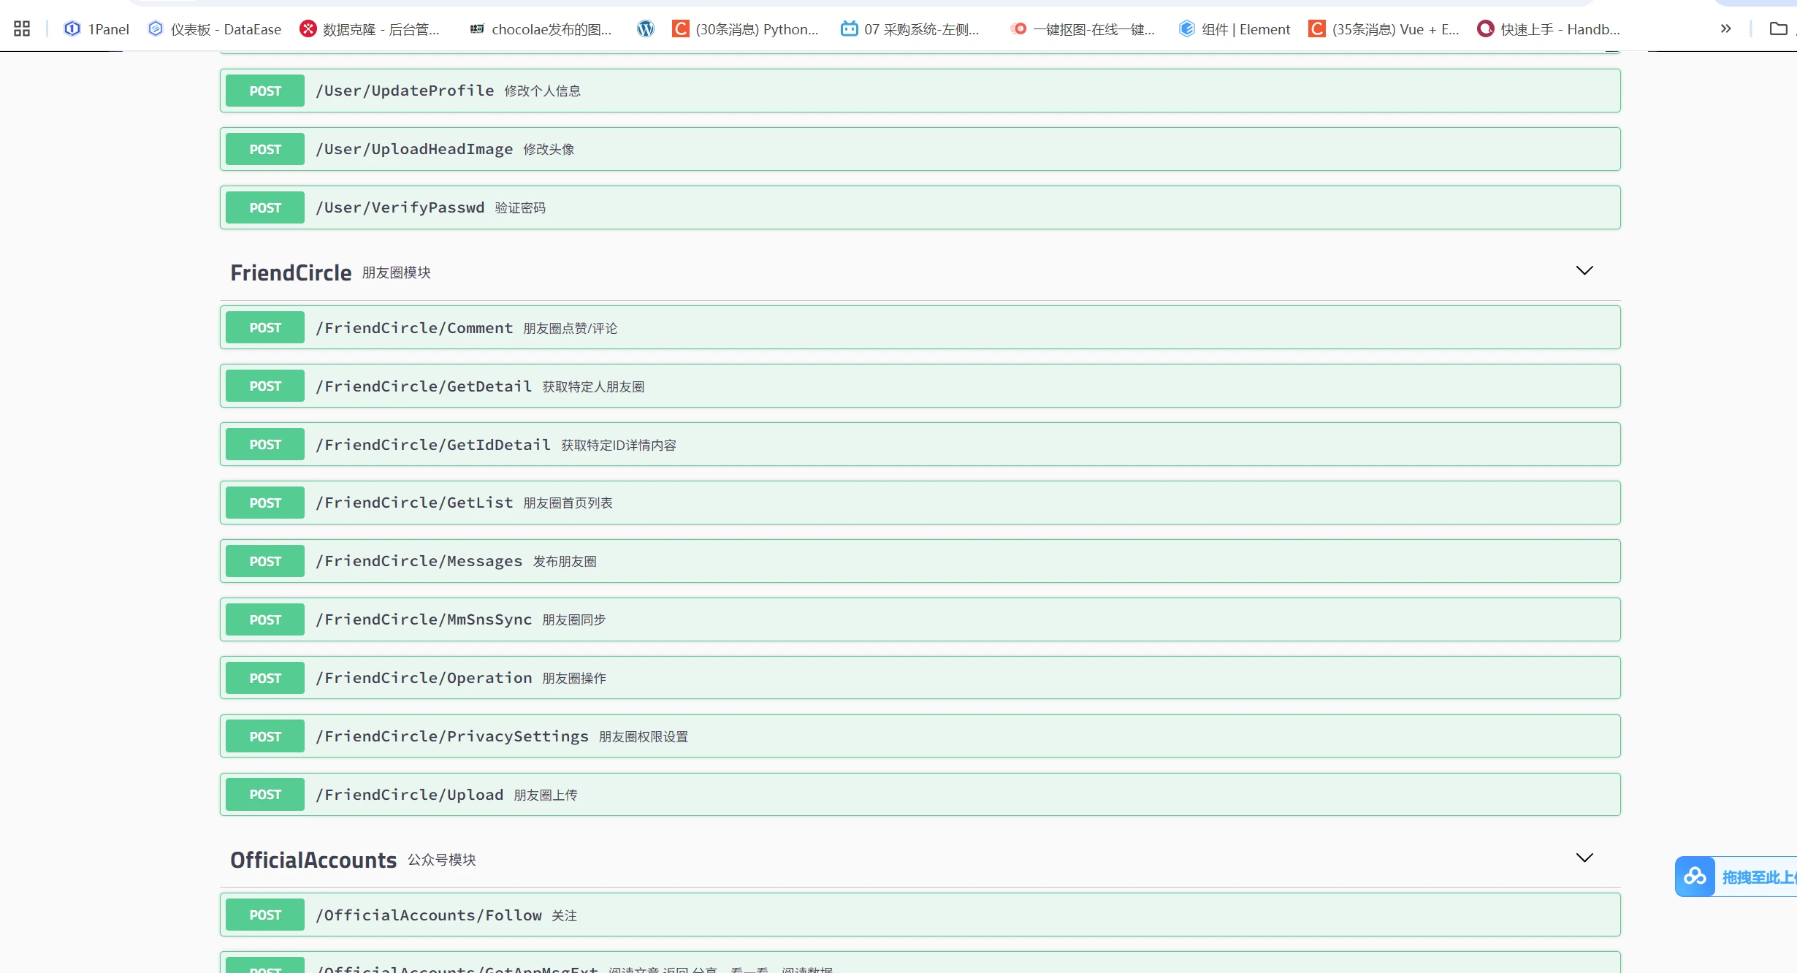Click the WordPress bookmark icon

(x=646, y=29)
